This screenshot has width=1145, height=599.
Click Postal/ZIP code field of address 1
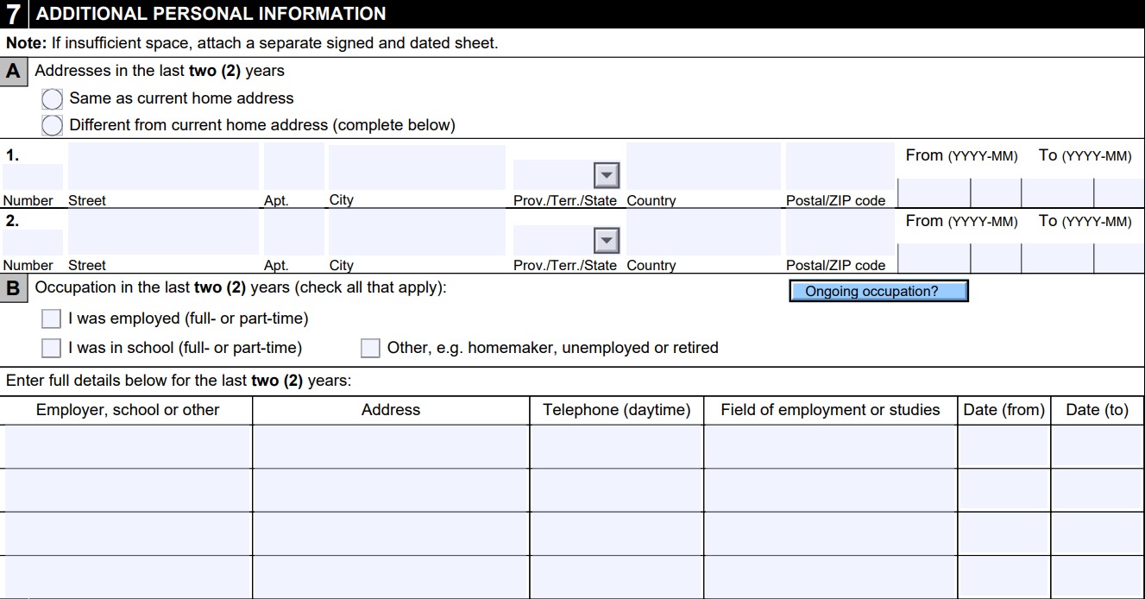coord(840,167)
